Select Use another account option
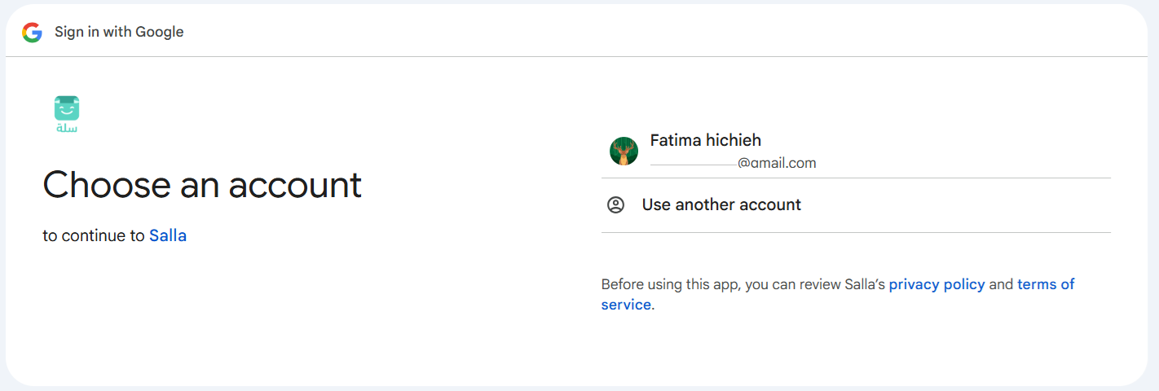 [856, 205]
